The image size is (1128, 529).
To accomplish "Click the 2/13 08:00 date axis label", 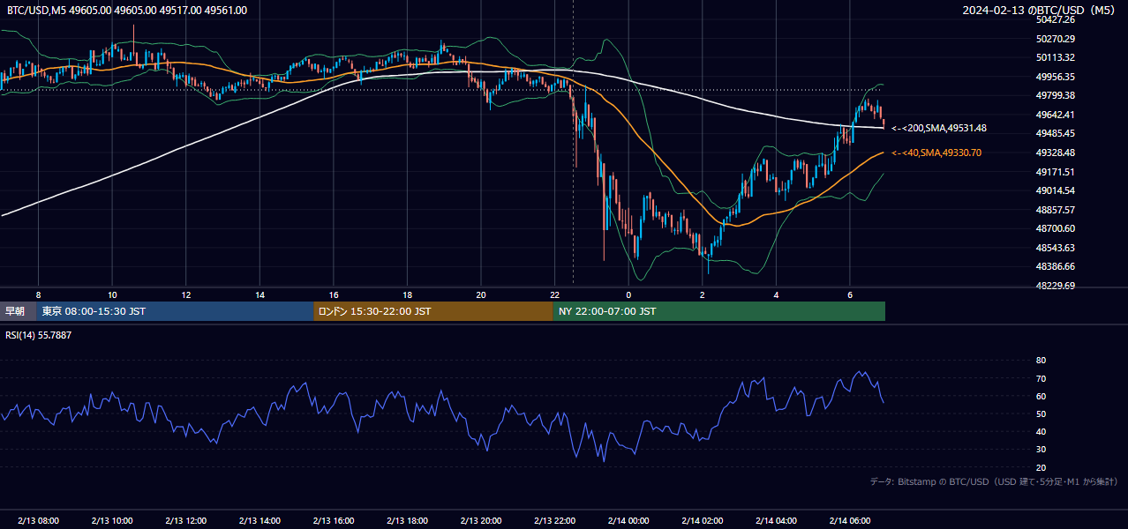I will click(38, 520).
